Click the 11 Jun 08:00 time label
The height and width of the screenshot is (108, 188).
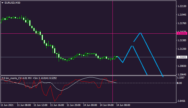pos(24,105)
